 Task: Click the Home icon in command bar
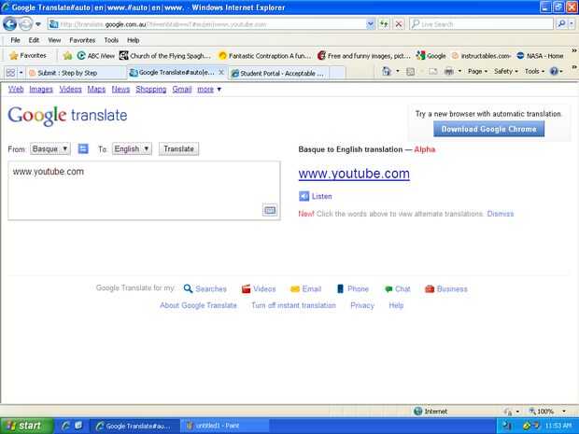coord(387,71)
